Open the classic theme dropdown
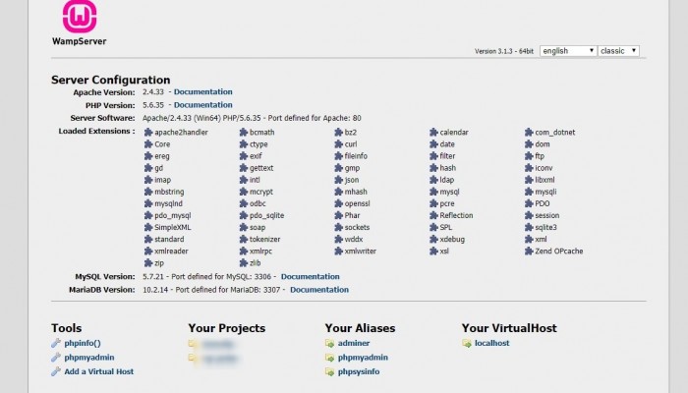The image size is (688, 393). click(619, 50)
